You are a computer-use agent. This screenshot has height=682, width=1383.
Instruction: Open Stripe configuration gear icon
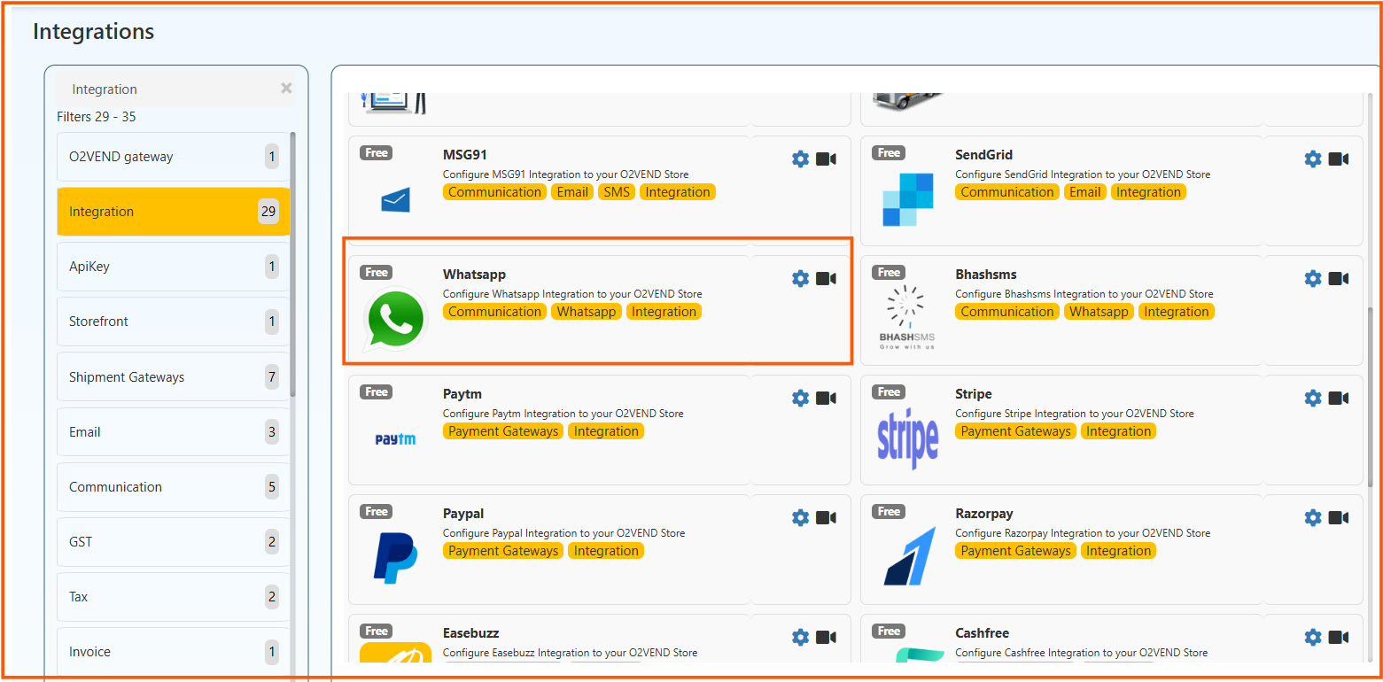pyautogui.click(x=1313, y=399)
